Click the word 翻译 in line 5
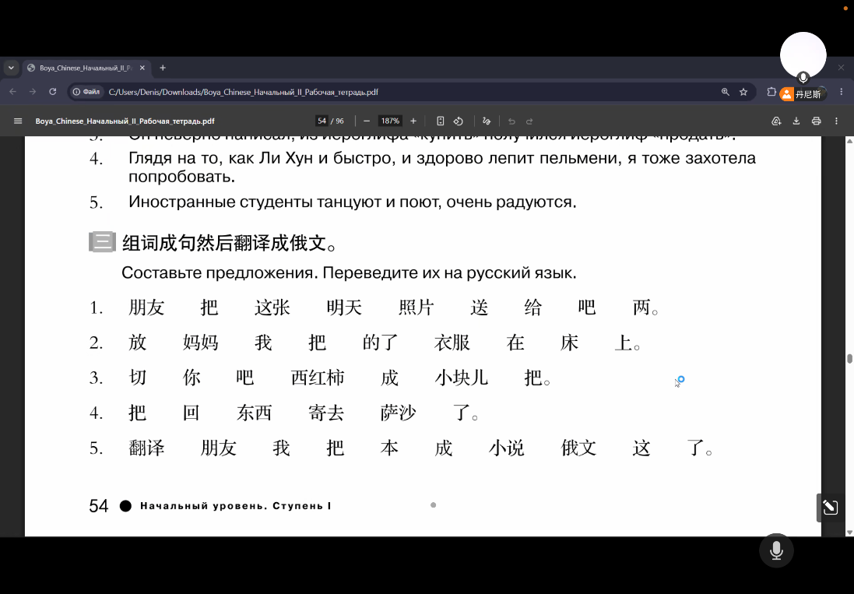The width and height of the screenshot is (854, 594). tap(146, 448)
